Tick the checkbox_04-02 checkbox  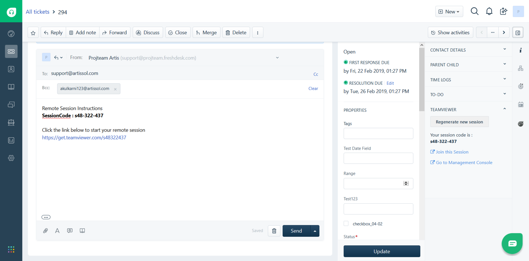point(346,224)
